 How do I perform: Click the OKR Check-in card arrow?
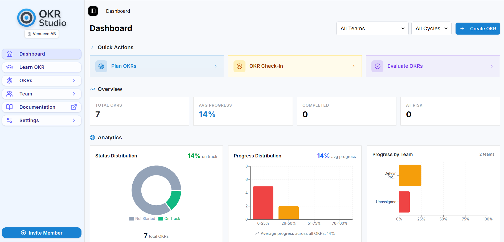click(354, 66)
